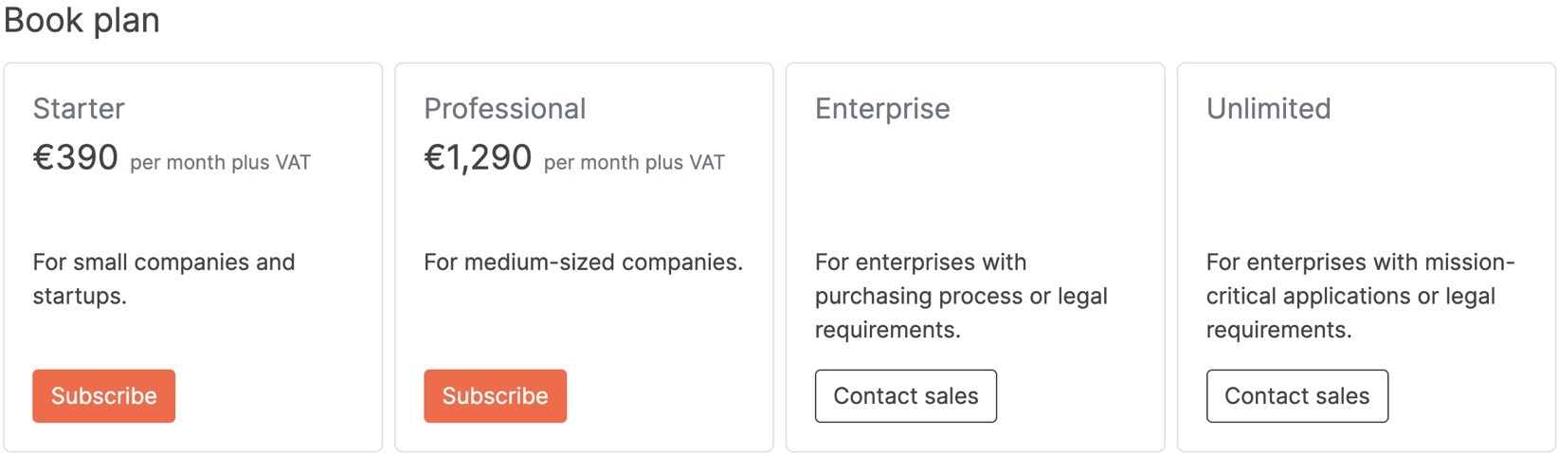The image size is (1558, 454).
Task: Click "For small companies and startups" description
Action: (x=163, y=279)
